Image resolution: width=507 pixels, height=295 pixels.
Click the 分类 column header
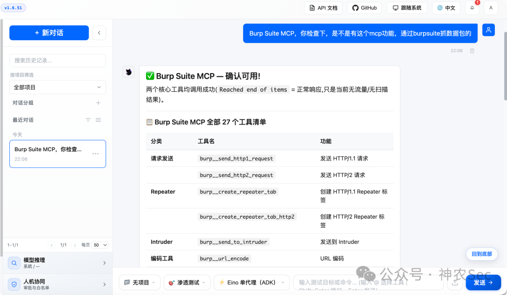156,141
